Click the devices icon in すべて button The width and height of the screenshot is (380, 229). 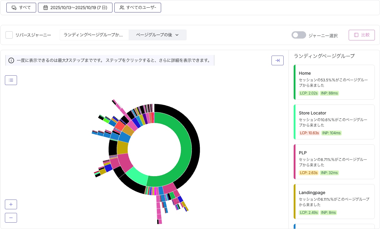(14, 8)
